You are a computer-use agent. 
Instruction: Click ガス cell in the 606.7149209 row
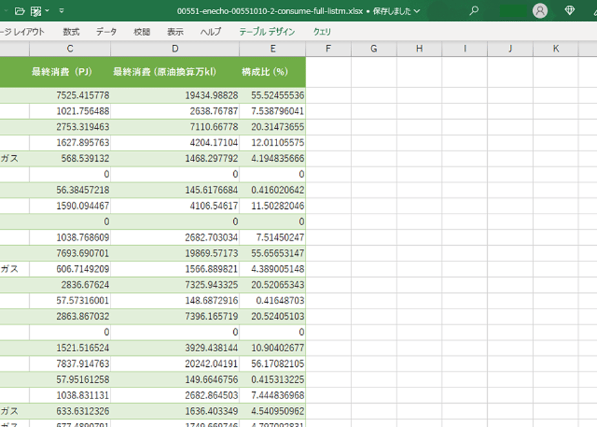[x=14, y=269]
